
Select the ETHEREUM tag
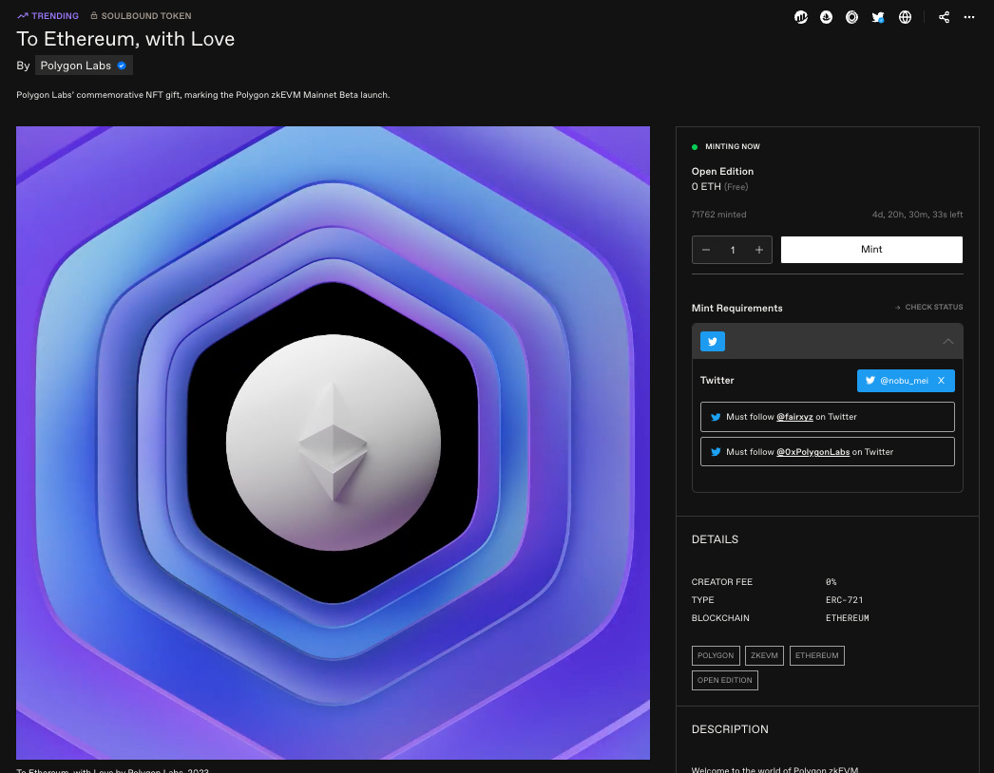click(x=817, y=656)
